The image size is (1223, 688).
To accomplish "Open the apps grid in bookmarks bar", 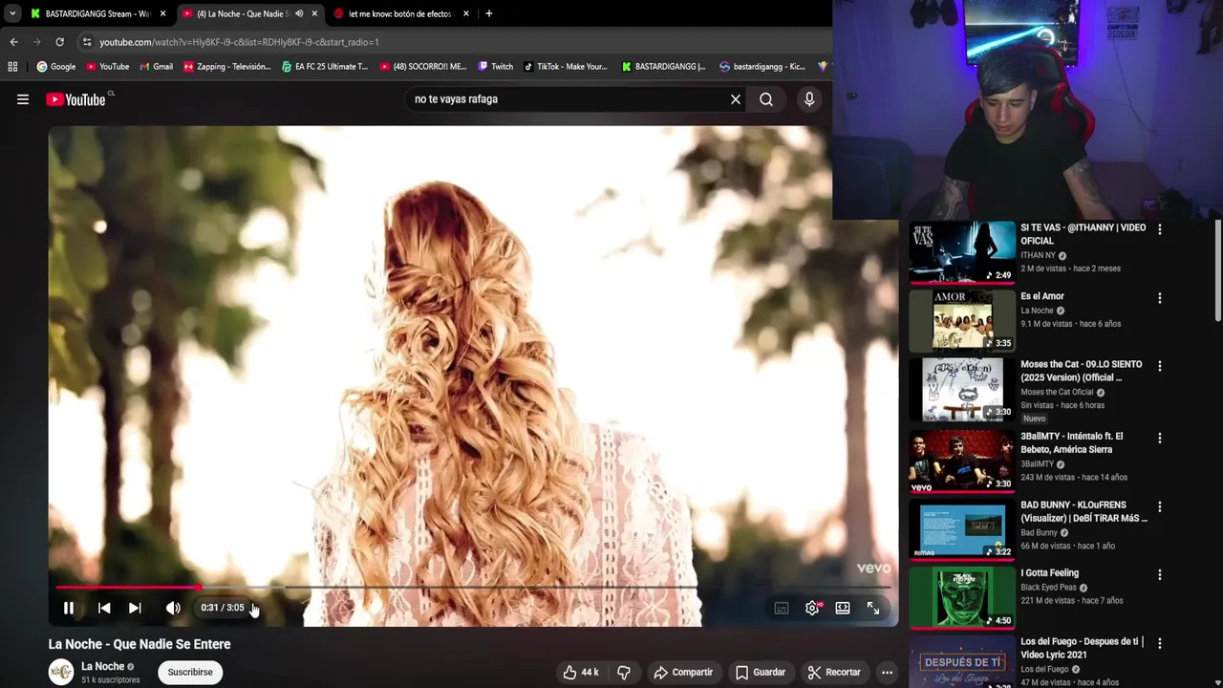I will click(x=12, y=67).
